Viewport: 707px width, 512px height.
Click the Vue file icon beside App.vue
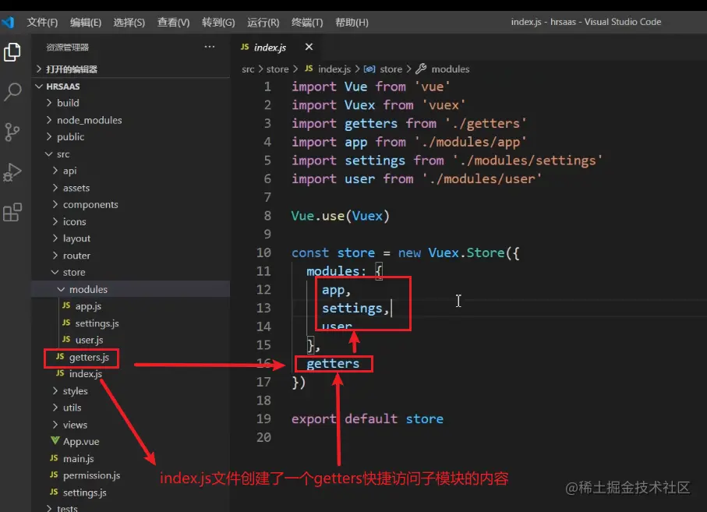point(55,440)
